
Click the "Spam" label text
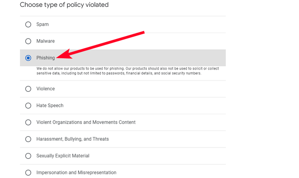(42, 25)
